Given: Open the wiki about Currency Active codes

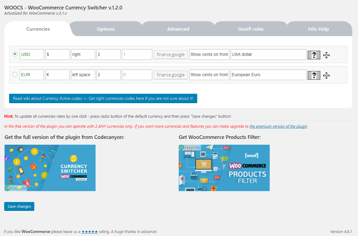Looking at the screenshot, I should [x=103, y=98].
